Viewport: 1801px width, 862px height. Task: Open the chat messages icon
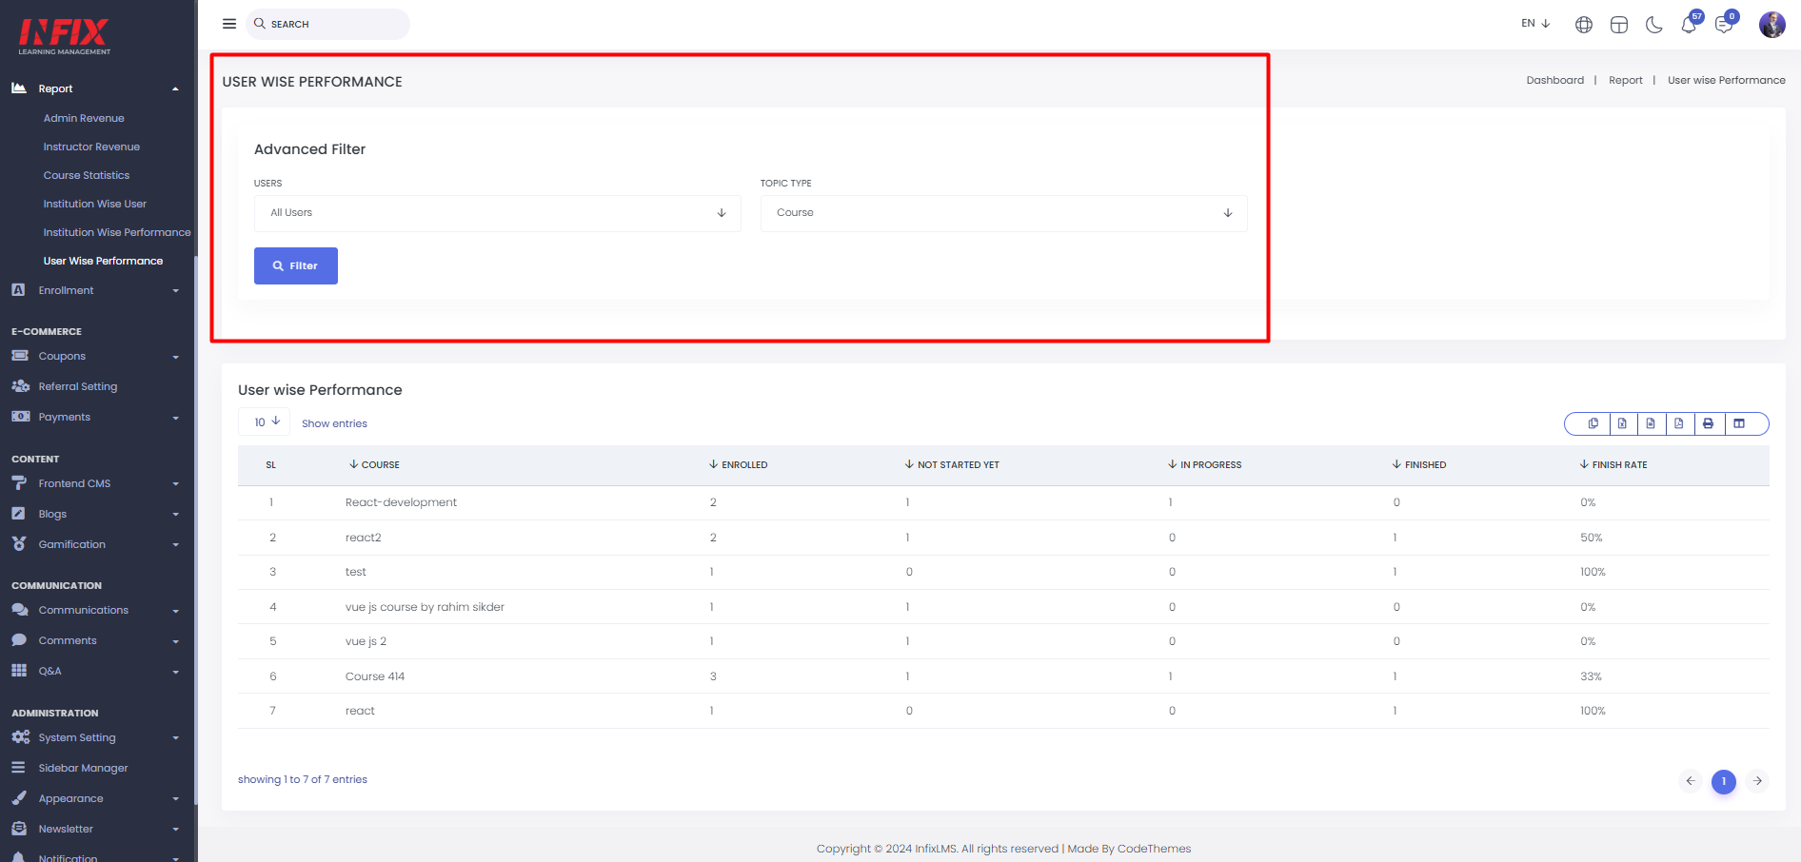pyautogui.click(x=1724, y=25)
